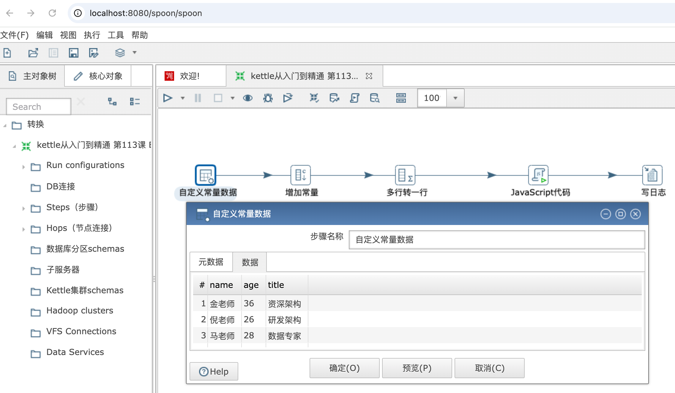This screenshot has height=393, width=675.
Task: Open the 执行 menu
Action: point(92,35)
